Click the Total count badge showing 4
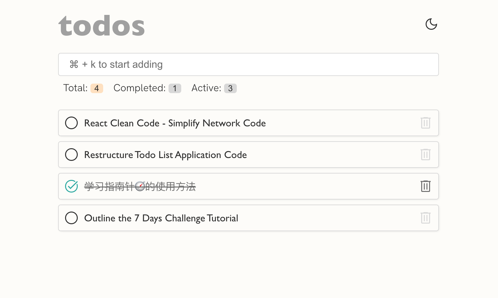This screenshot has height=298, width=498. pyautogui.click(x=96, y=88)
